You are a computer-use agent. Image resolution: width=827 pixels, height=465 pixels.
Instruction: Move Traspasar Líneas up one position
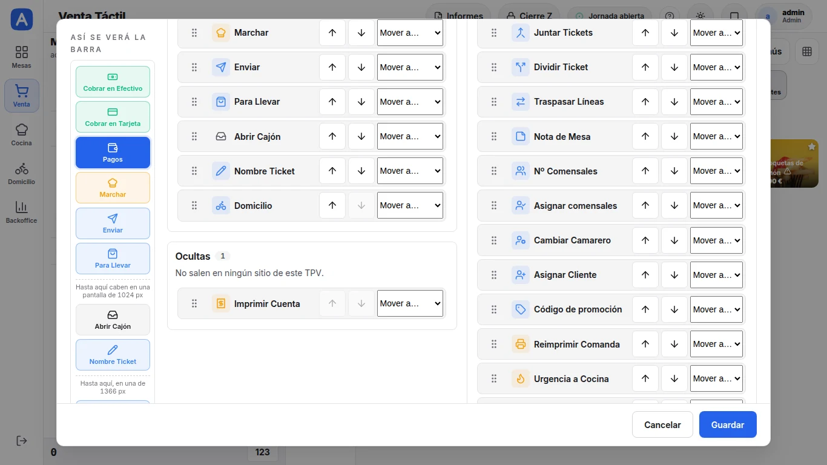click(x=645, y=102)
